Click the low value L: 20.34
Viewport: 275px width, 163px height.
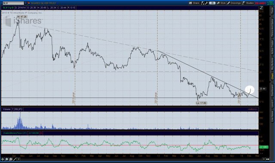pyautogui.click(x=52, y=8)
